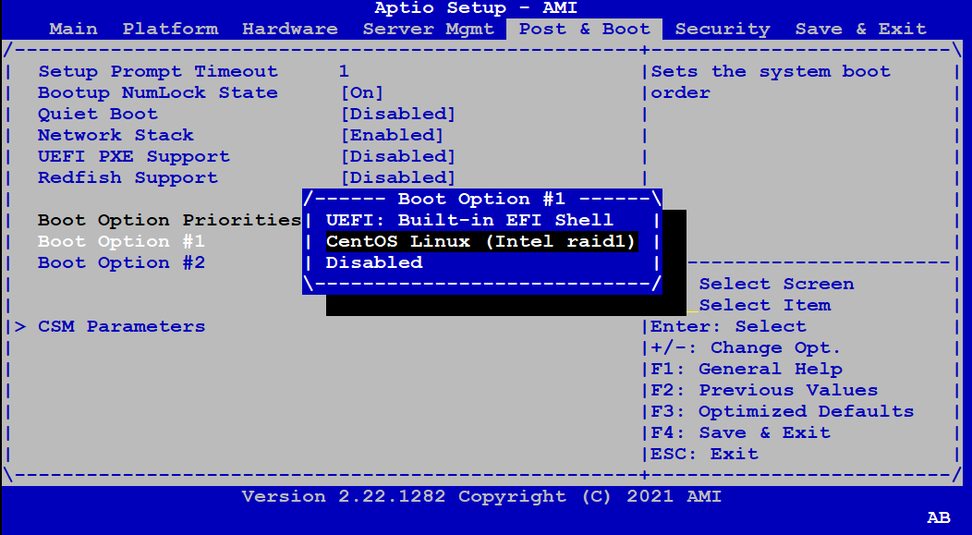Change the NumLock [On] value

(x=362, y=93)
